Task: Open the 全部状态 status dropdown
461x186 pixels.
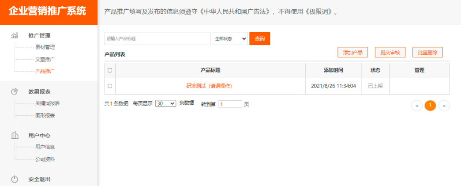Action: click(229, 39)
